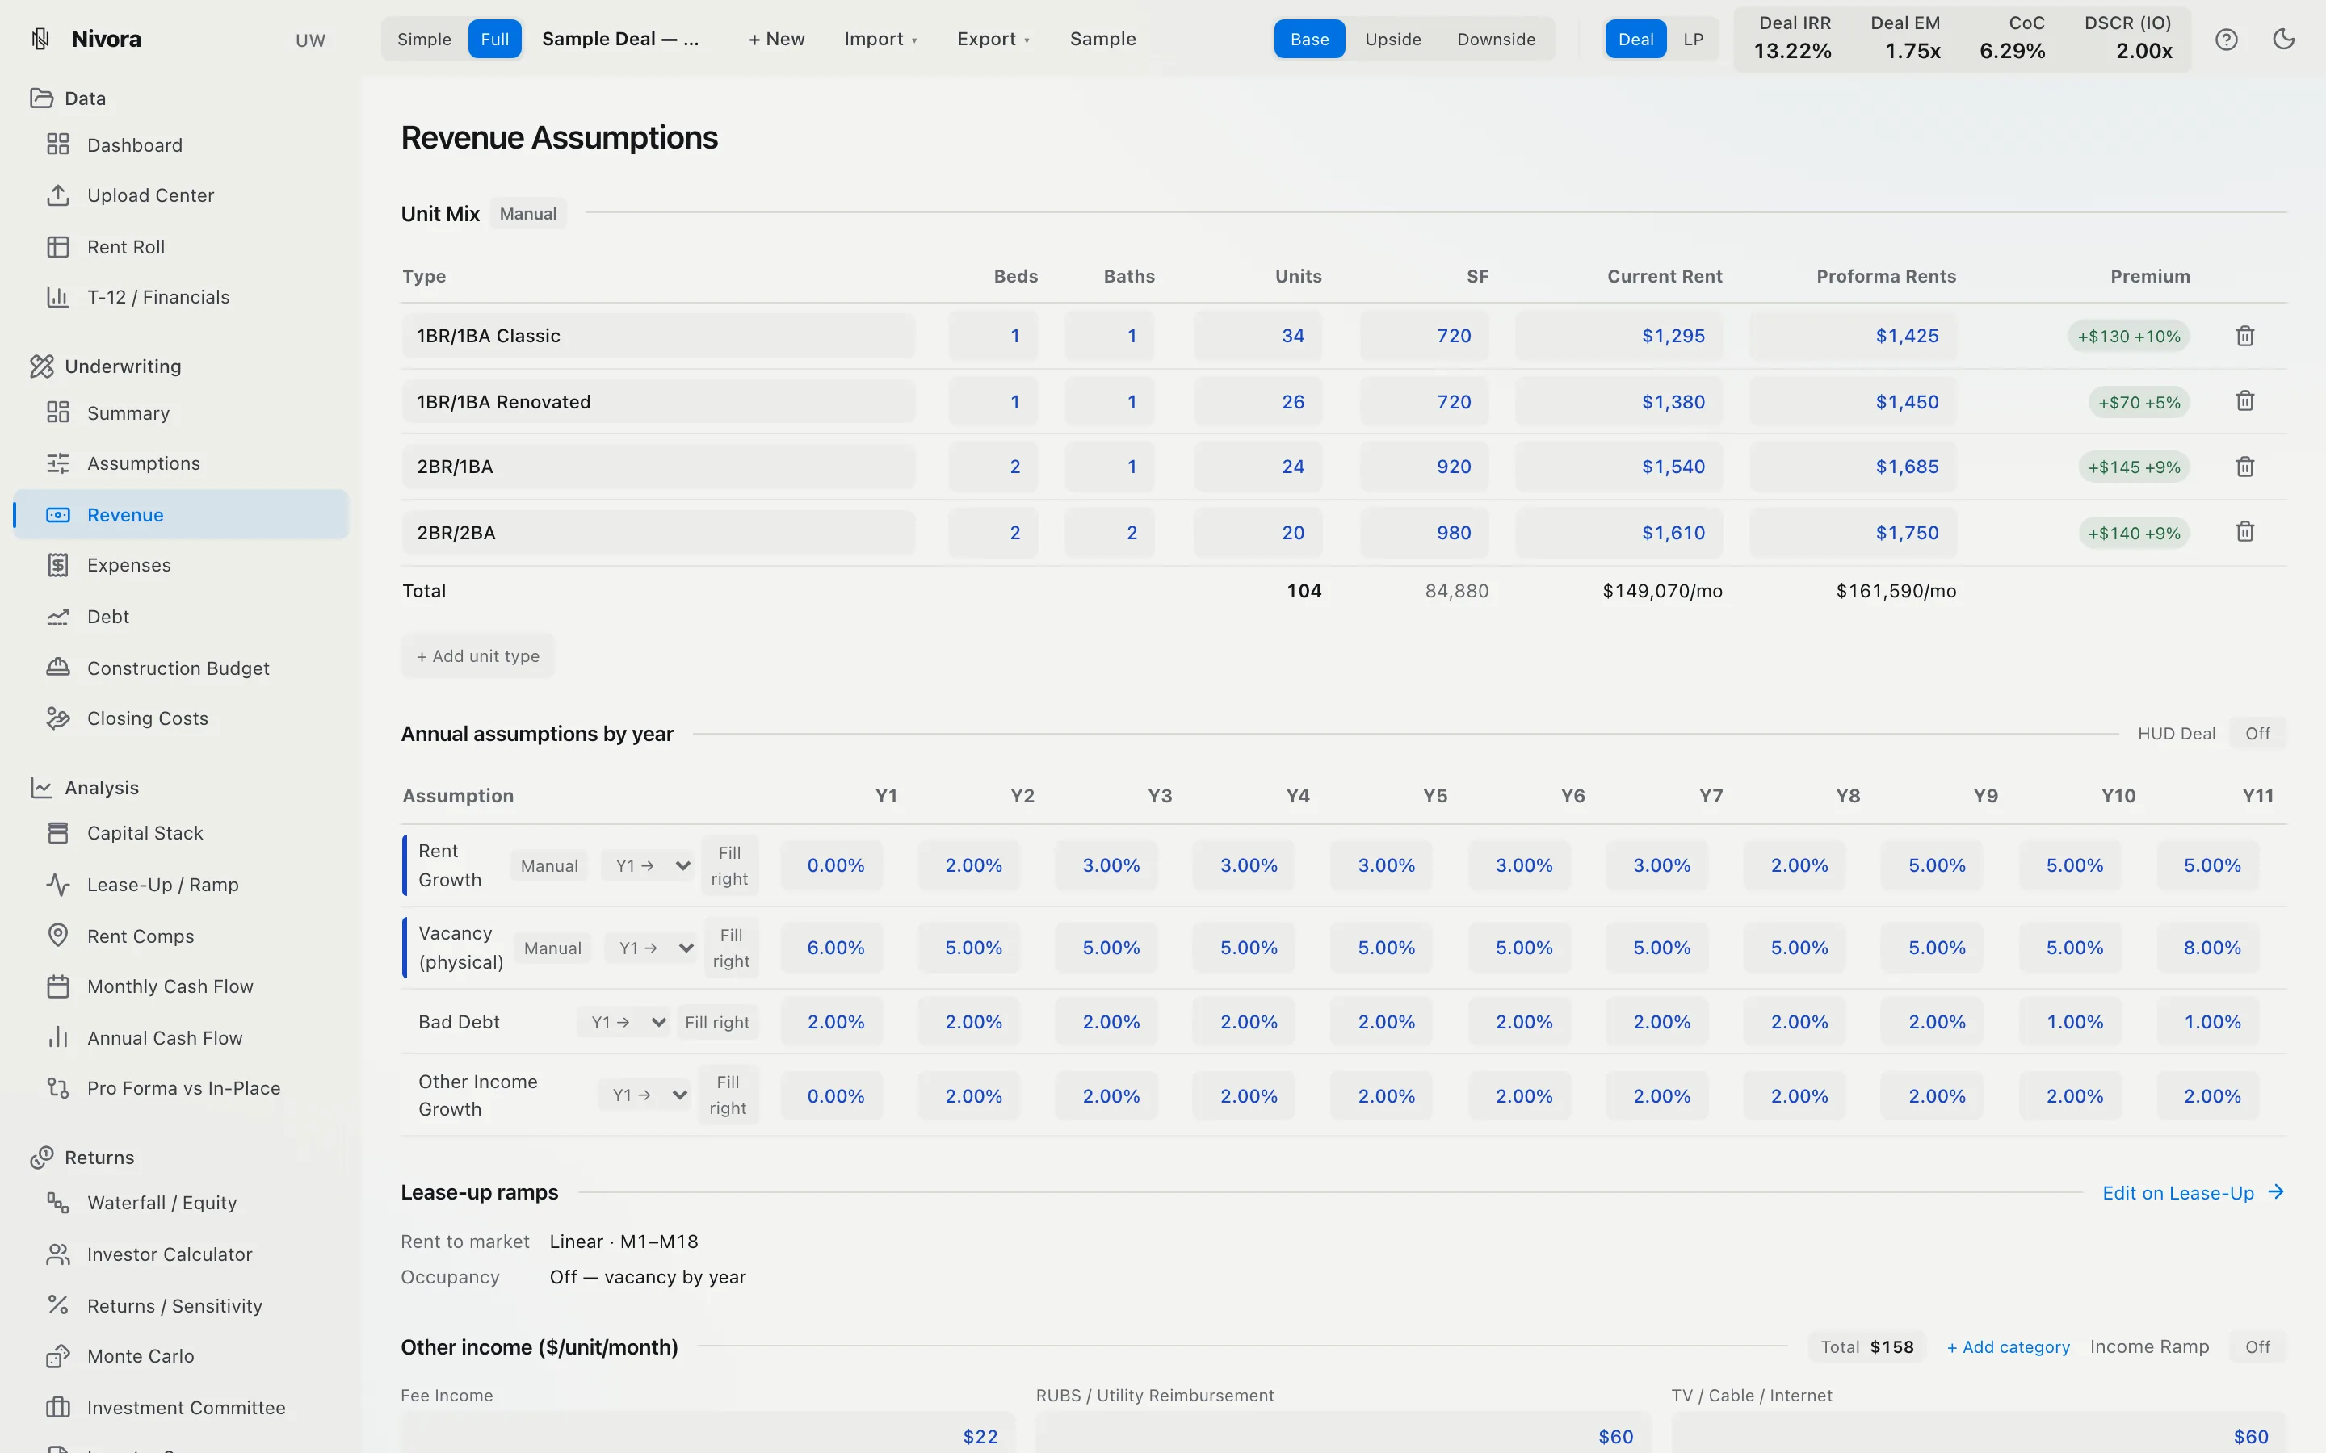Image resolution: width=2326 pixels, height=1453 pixels.
Task: Open the Monte Carlo dice icon
Action: tap(57, 1356)
